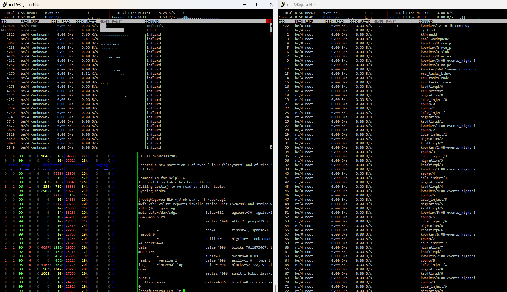The height and width of the screenshot is (292, 507).
Task: Select DISK READ column header in Kogasa iotop
Action: click(x=334, y=21)
